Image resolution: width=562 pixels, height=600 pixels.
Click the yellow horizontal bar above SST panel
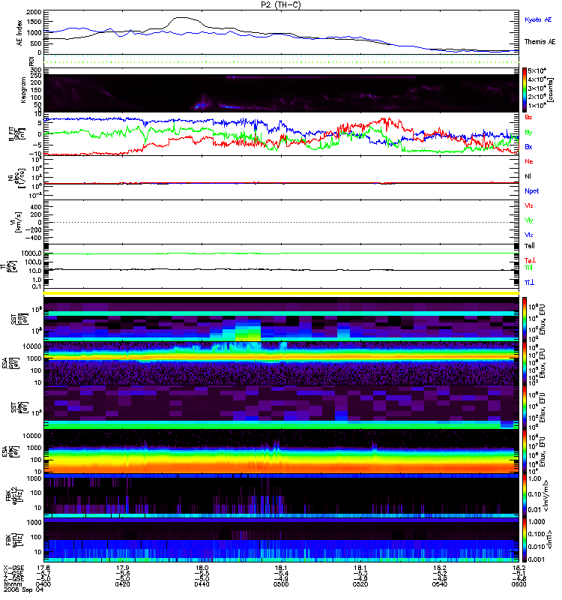[x=281, y=293]
